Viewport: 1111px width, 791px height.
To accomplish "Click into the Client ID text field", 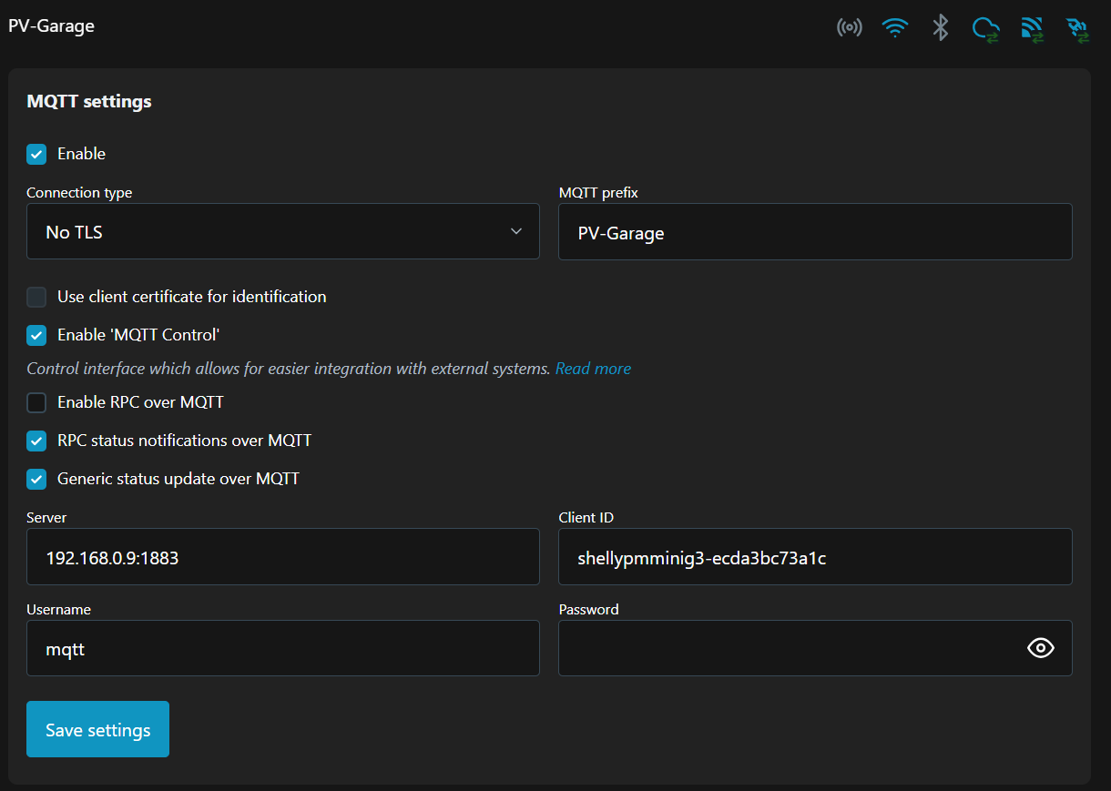I will click(x=815, y=556).
